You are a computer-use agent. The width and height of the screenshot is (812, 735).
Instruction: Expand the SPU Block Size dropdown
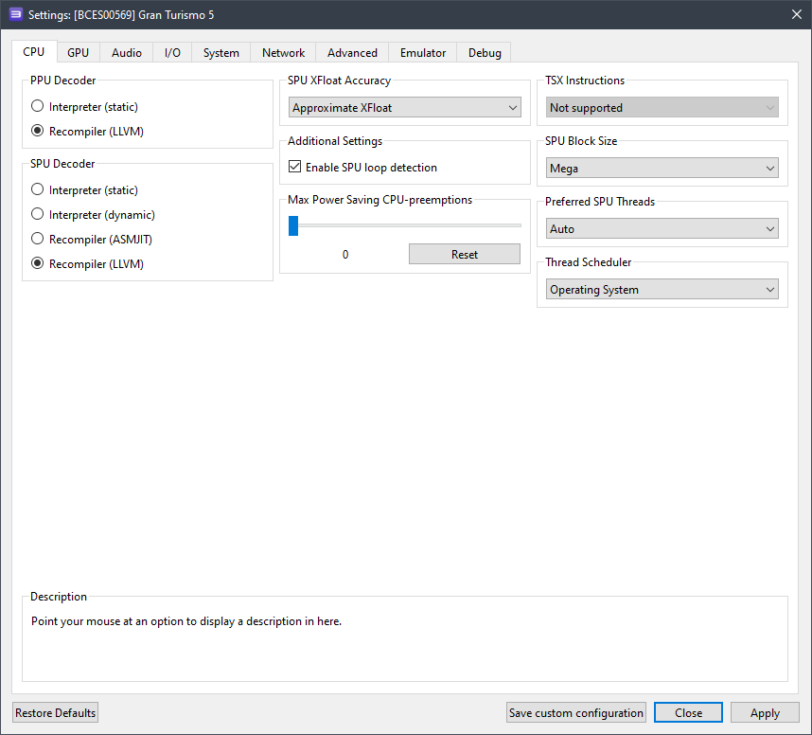coord(662,169)
